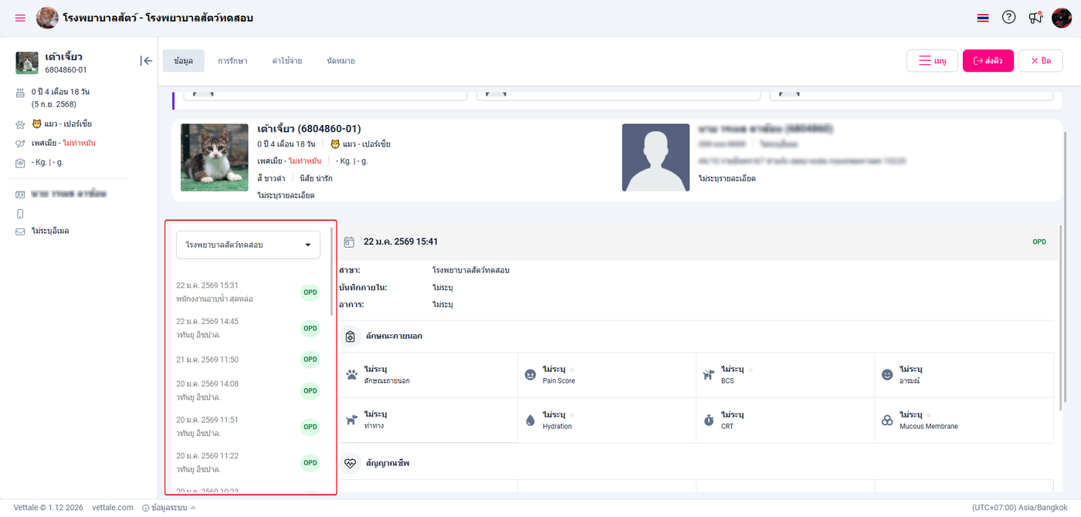The image size is (1081, 517).
Task: Click the Hydration droplet icon
Action: click(530, 421)
